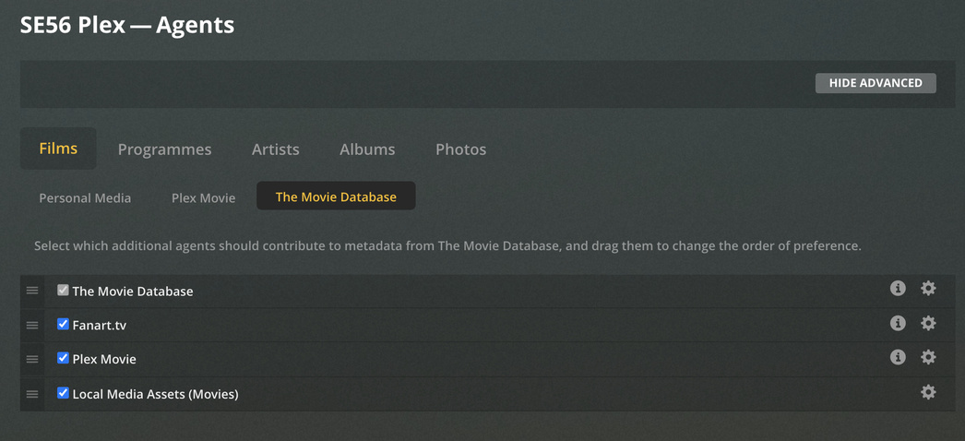Select the Personal Media sub-tab
Screen dimensions: 965x441
[85, 197]
